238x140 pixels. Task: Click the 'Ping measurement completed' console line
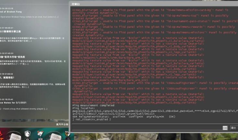[x=93, y=105]
